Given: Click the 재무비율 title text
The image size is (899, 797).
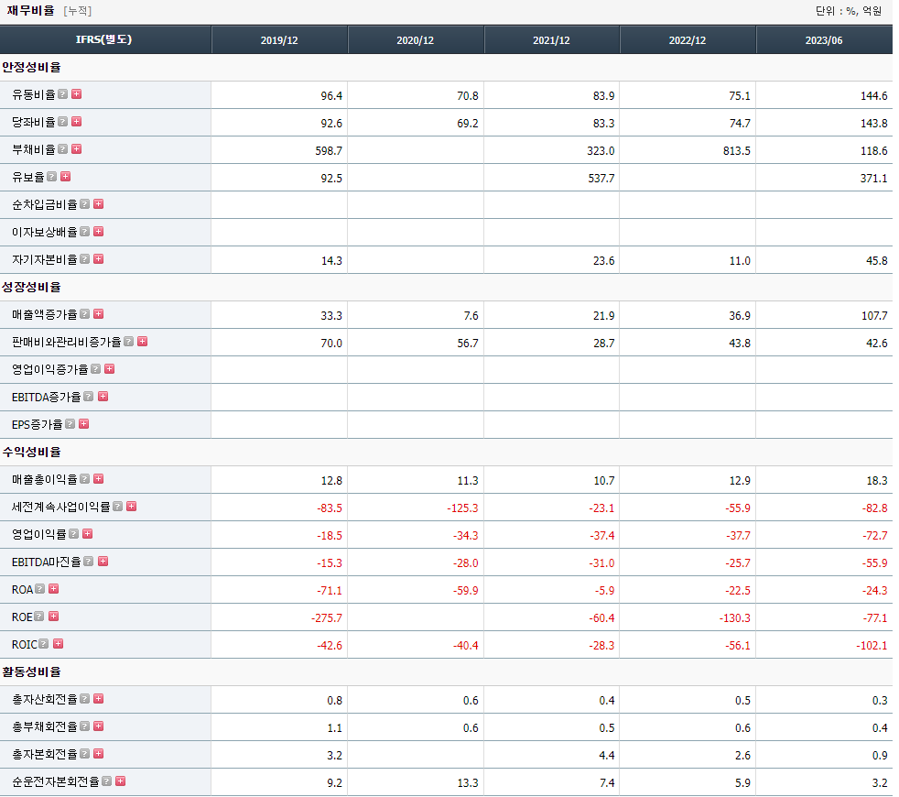Looking at the screenshot, I should point(30,10).
